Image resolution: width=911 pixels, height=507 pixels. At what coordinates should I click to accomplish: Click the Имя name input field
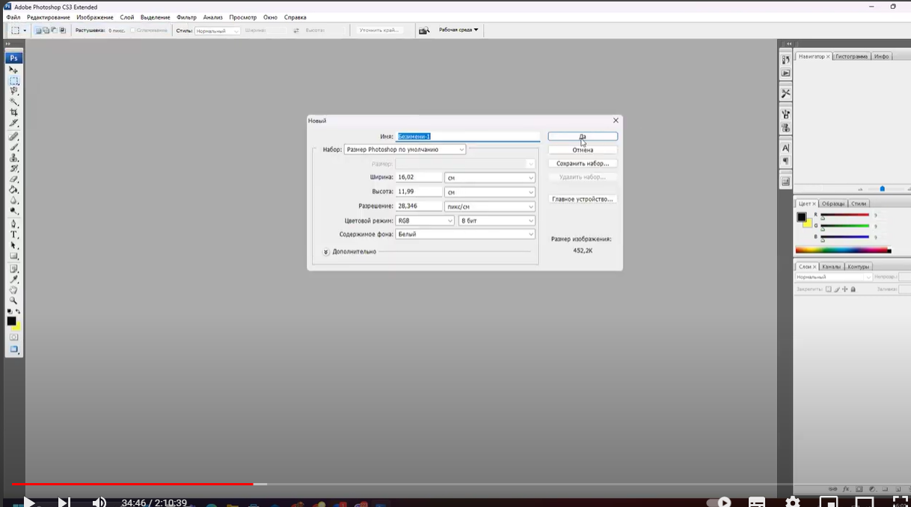467,136
